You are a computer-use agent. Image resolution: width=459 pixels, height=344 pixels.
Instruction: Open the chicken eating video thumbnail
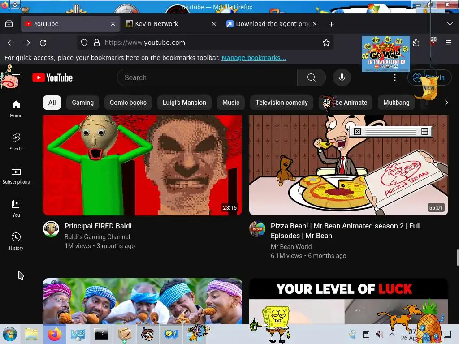point(143,301)
